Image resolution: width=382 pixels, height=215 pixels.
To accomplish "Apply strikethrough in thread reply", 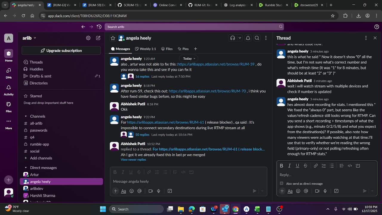I will coord(305,166).
